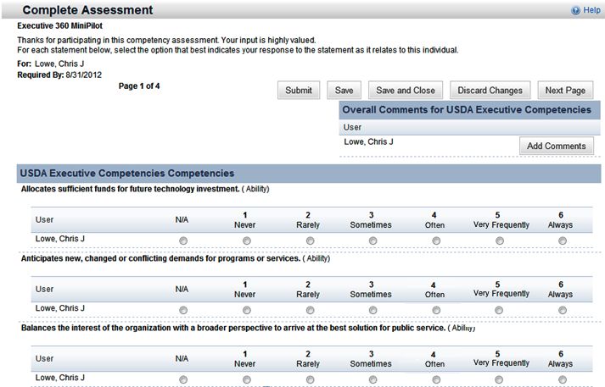Image resolution: width=605 pixels, height=387 pixels.
Task: Click 'Required By: 8/31/2012' text
Action: [x=59, y=75]
